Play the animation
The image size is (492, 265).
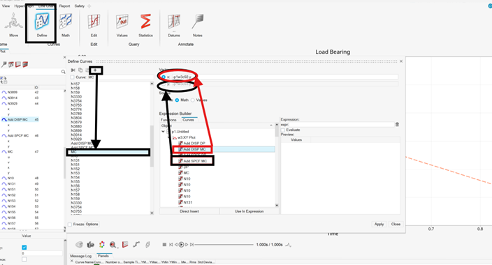tap(181, 245)
